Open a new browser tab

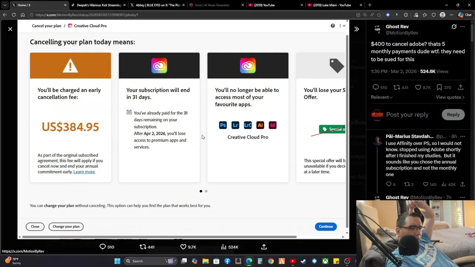tap(370, 5)
